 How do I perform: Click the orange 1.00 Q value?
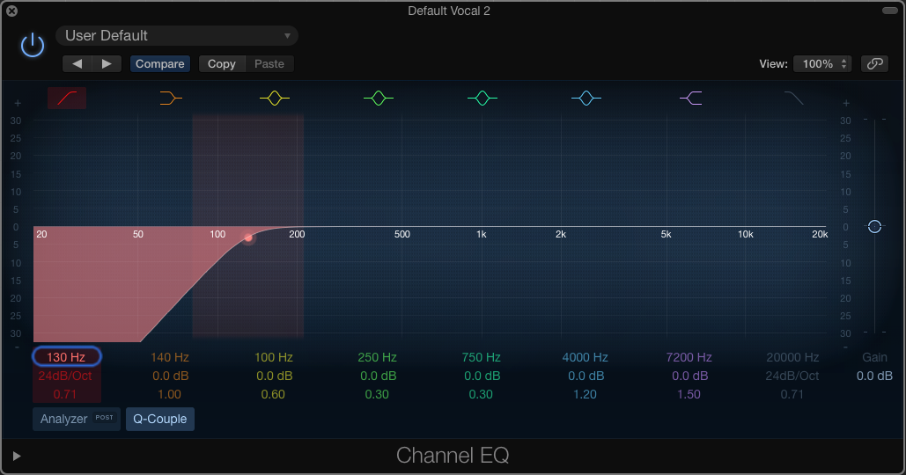click(x=169, y=394)
